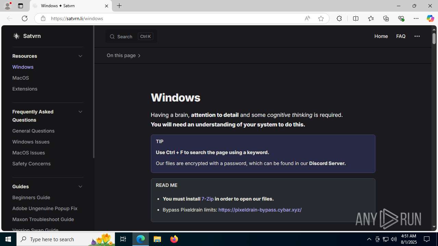This screenshot has height=246, width=438.
Task: Open the FAQ nav link
Action: coord(401,36)
